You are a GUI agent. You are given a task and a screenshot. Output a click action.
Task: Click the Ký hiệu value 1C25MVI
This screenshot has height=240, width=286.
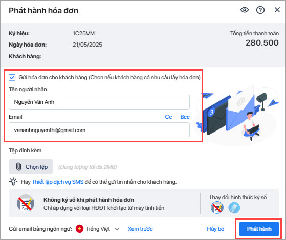(84, 33)
